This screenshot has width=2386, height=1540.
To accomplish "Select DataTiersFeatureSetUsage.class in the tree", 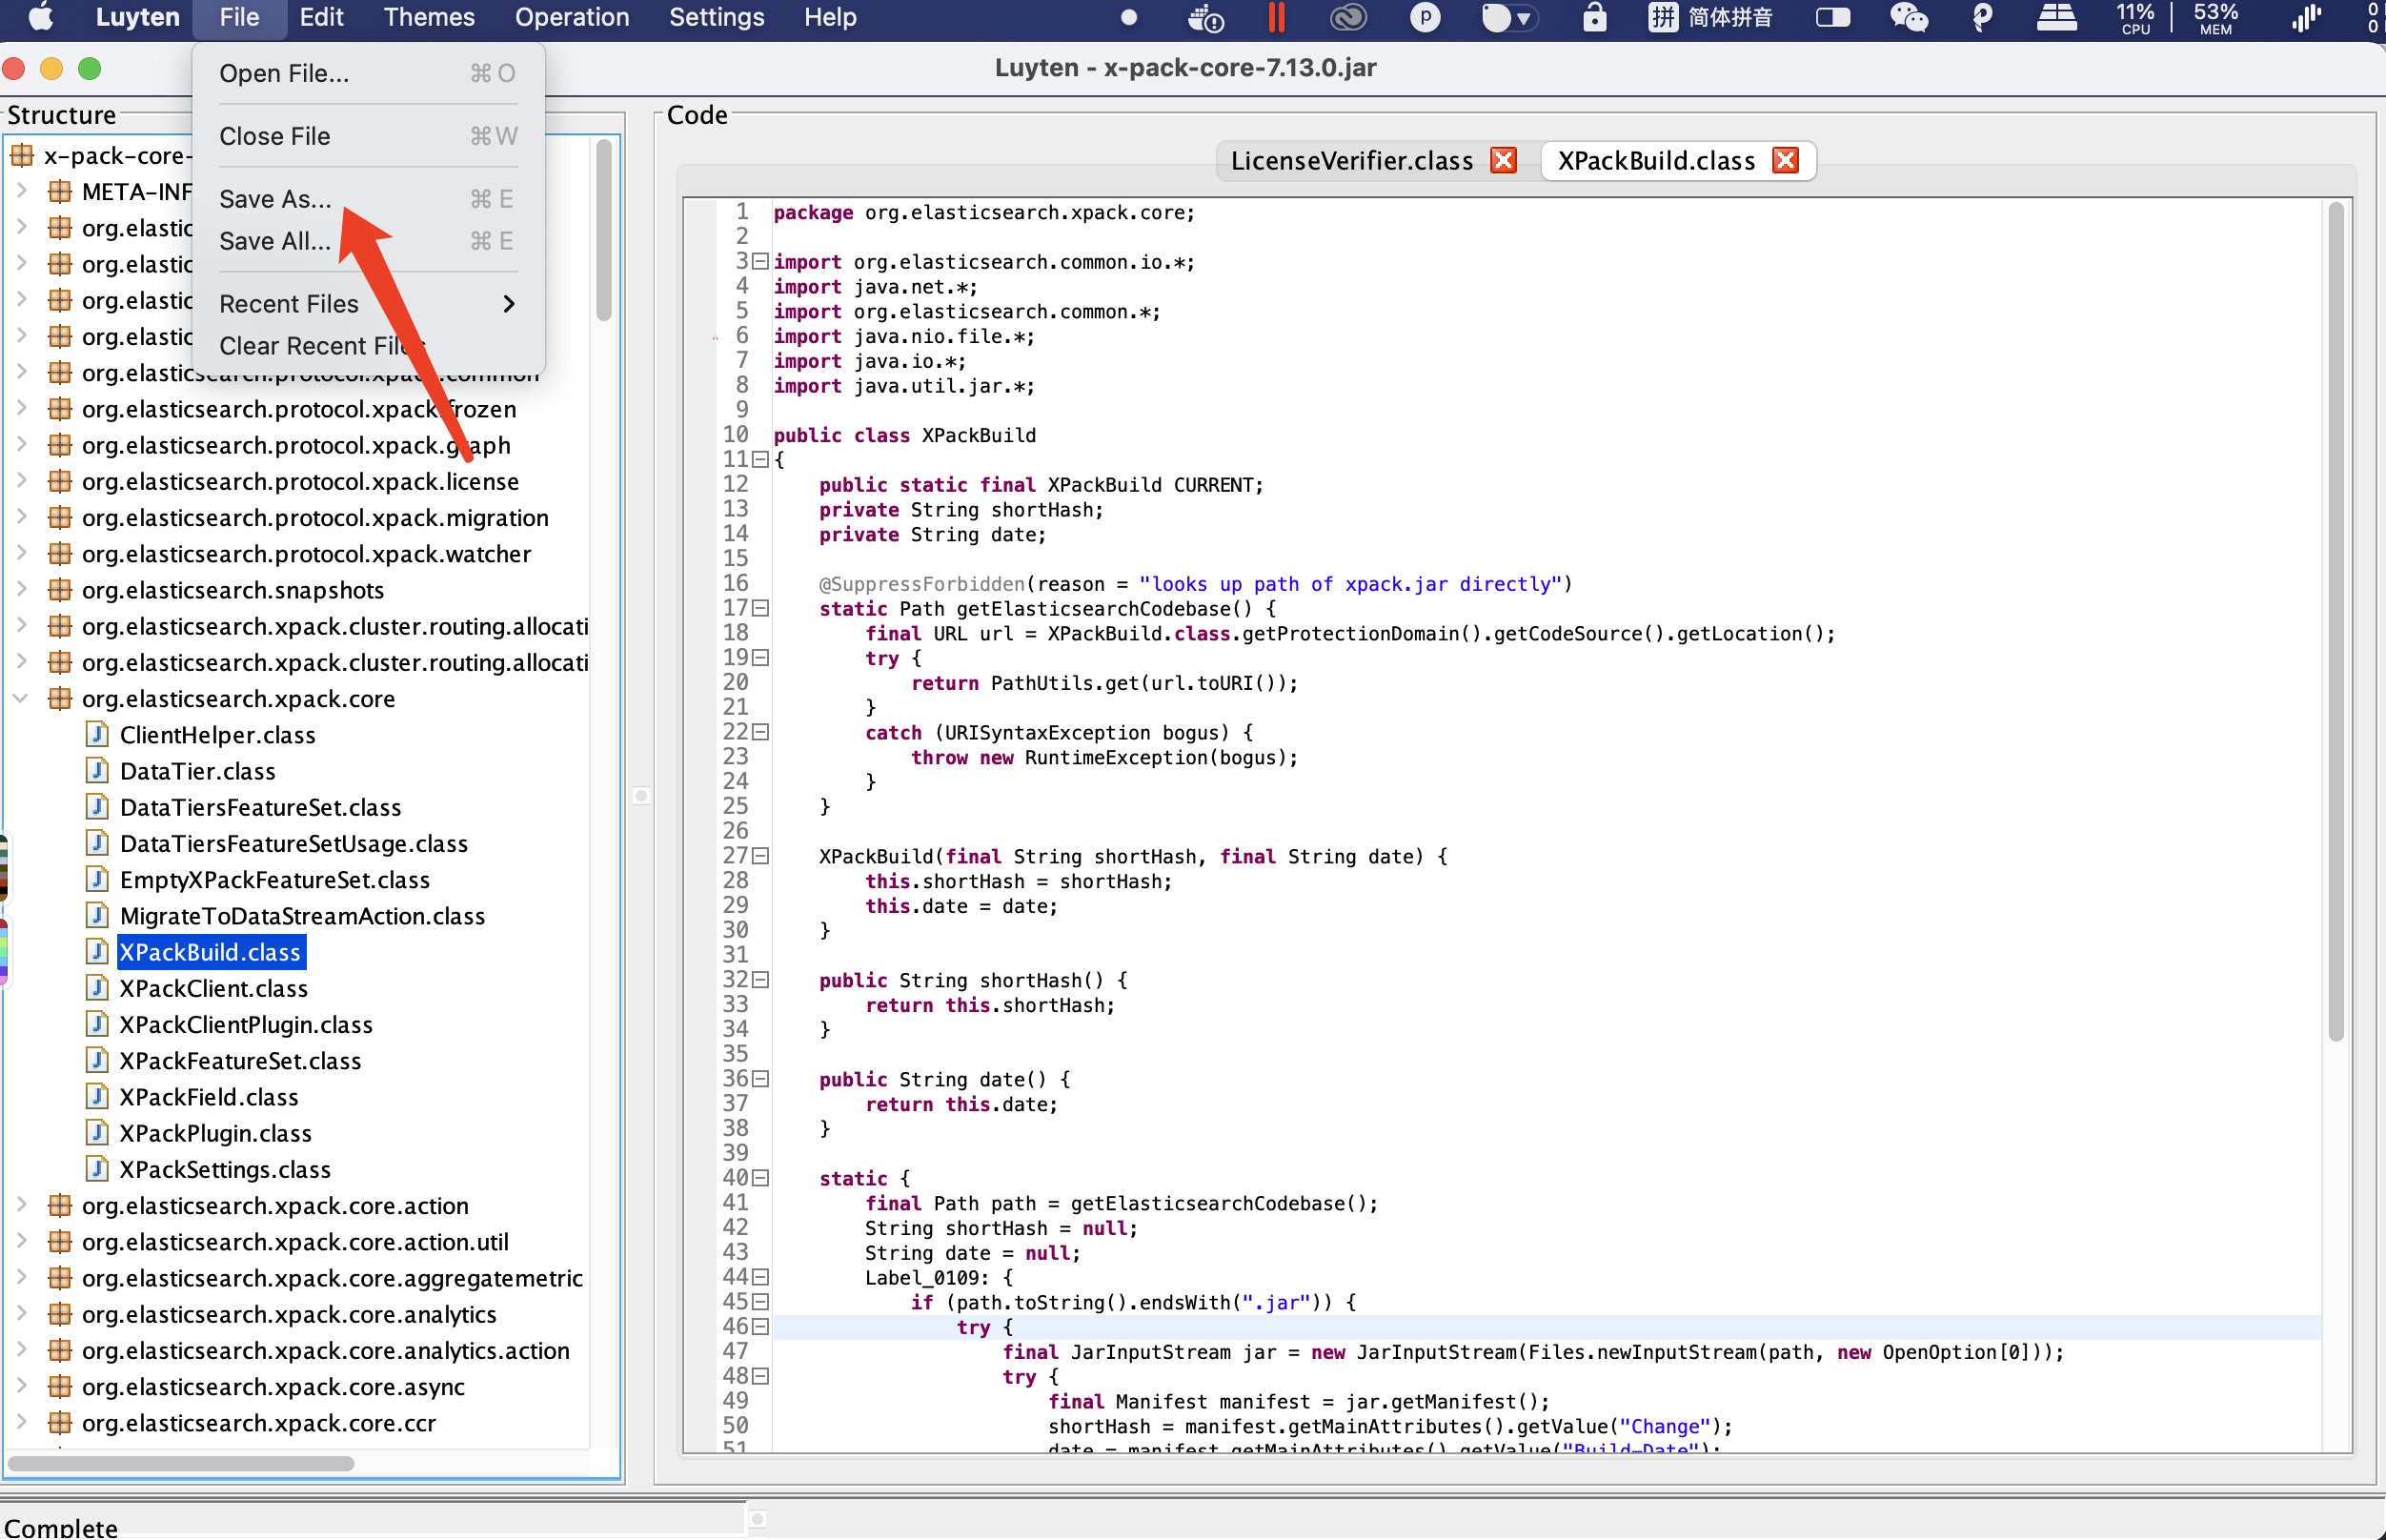I will click(293, 844).
